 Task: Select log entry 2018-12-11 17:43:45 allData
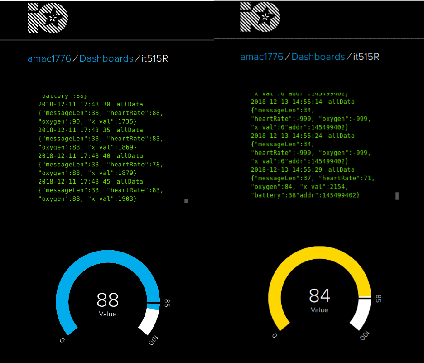pyautogui.click(x=91, y=181)
